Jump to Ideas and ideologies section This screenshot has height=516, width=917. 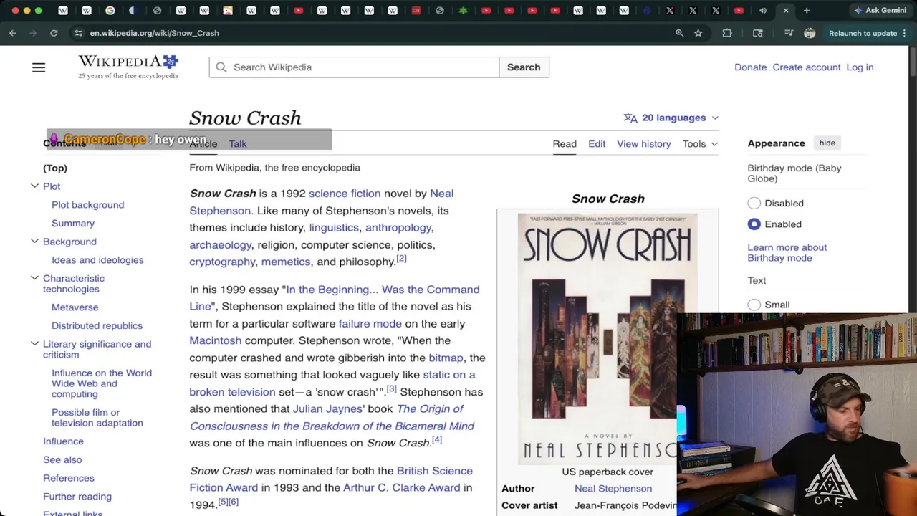point(97,260)
